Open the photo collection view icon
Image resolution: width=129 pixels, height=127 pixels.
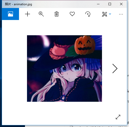click(10, 14)
